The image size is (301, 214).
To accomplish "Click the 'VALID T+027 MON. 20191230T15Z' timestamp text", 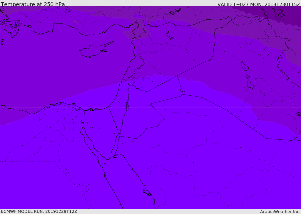I will point(259,4).
